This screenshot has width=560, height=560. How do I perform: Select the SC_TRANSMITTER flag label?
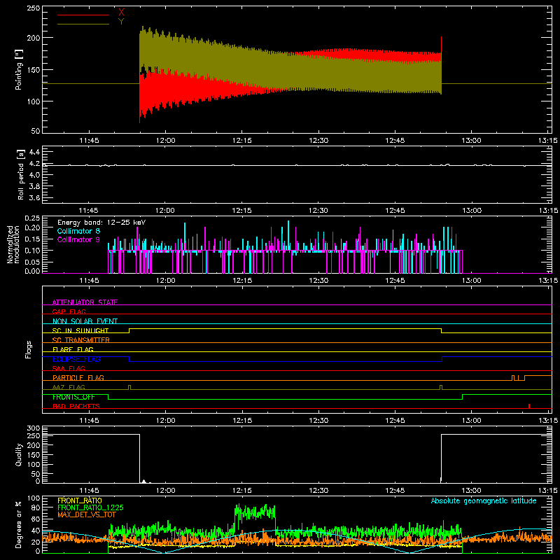[80, 340]
